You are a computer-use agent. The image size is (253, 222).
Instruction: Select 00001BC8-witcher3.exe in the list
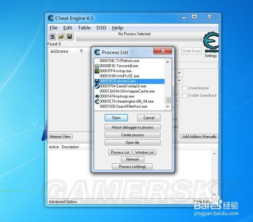point(129,81)
